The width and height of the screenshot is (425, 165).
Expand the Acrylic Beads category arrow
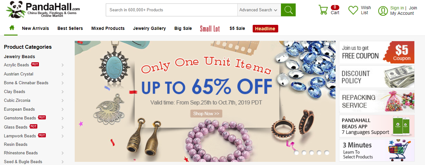pyautogui.click(x=63, y=65)
